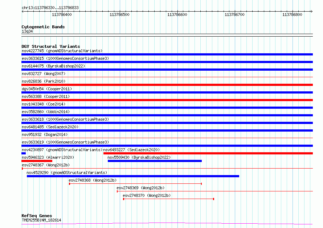Click ruler position 113786600
The image size is (323, 228).
click(x=177, y=14)
